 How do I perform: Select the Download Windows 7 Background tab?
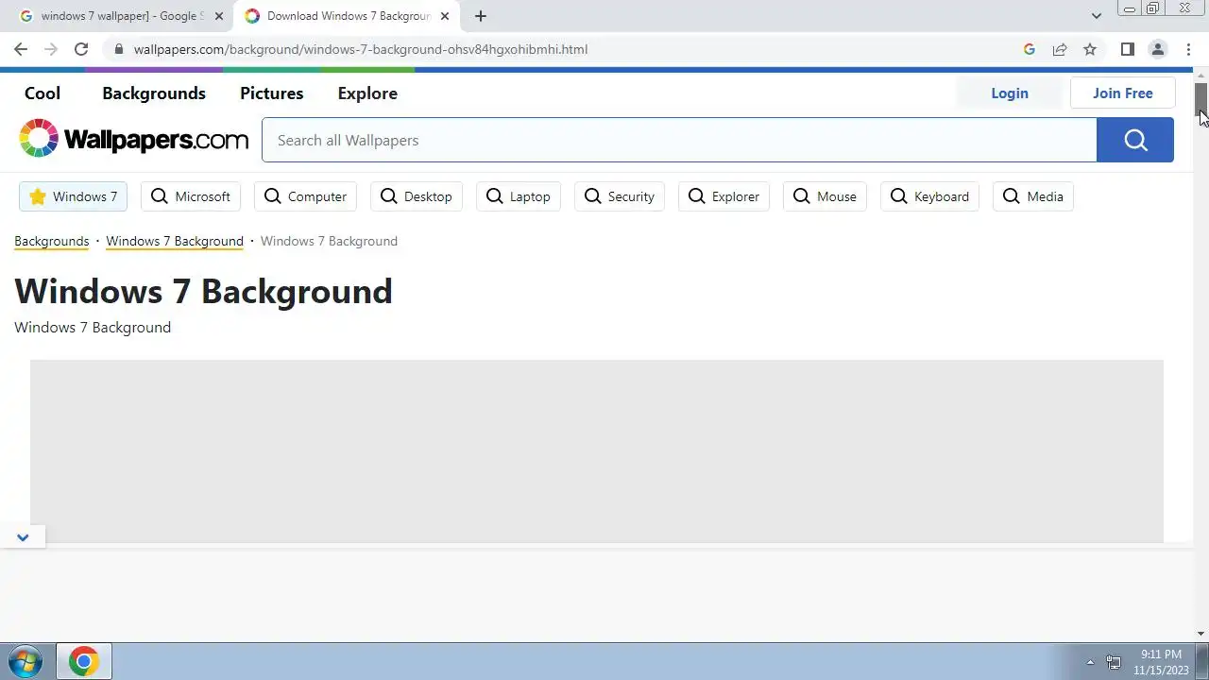click(348, 16)
